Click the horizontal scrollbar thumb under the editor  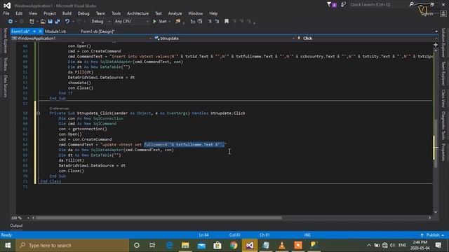click(x=159, y=218)
